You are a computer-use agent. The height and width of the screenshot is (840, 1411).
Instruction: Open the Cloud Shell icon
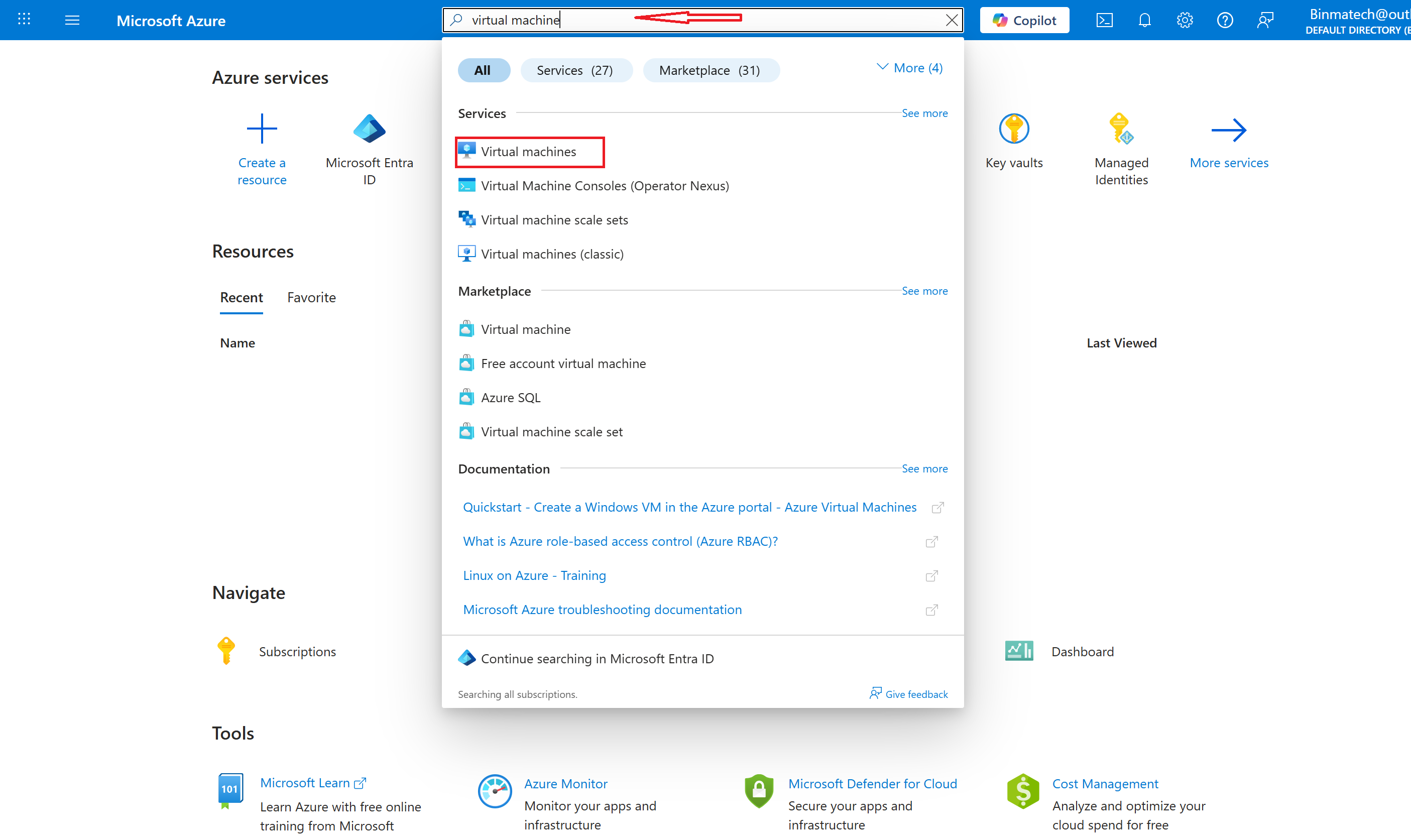(1104, 21)
